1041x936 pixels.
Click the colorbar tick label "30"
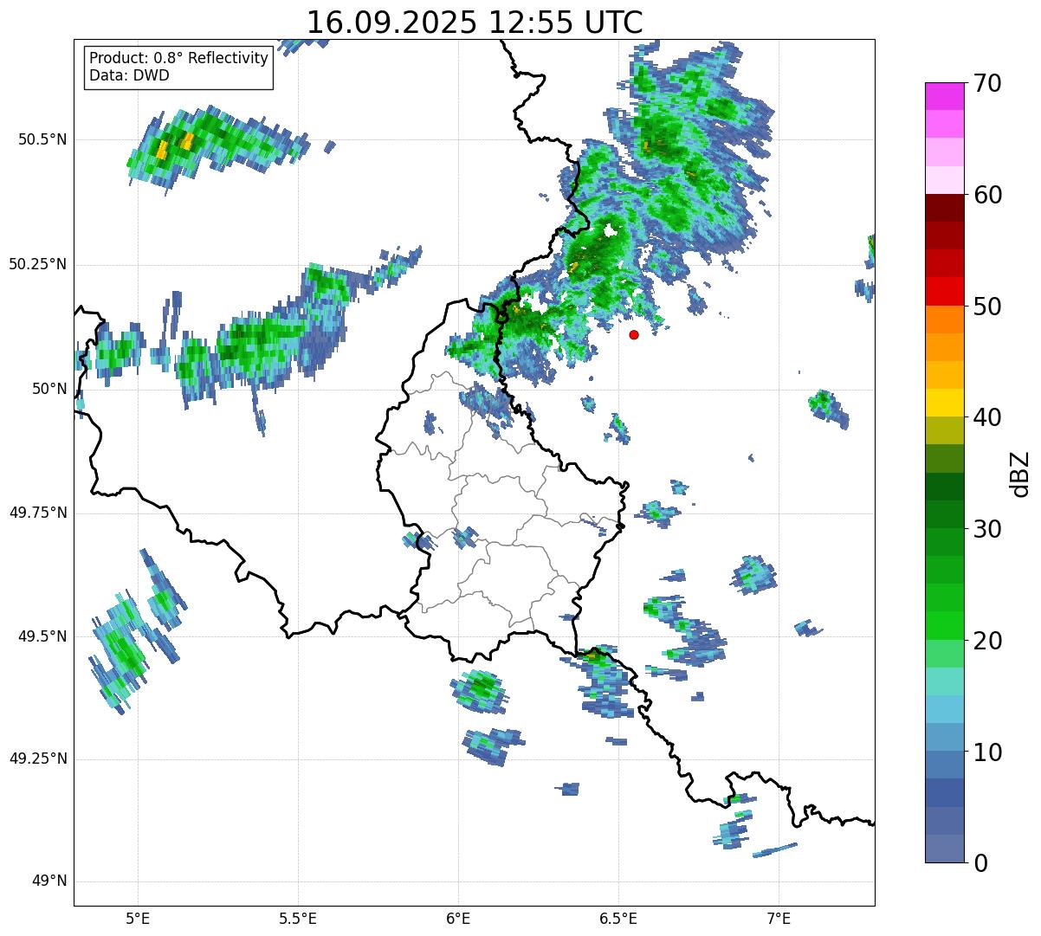point(988,529)
